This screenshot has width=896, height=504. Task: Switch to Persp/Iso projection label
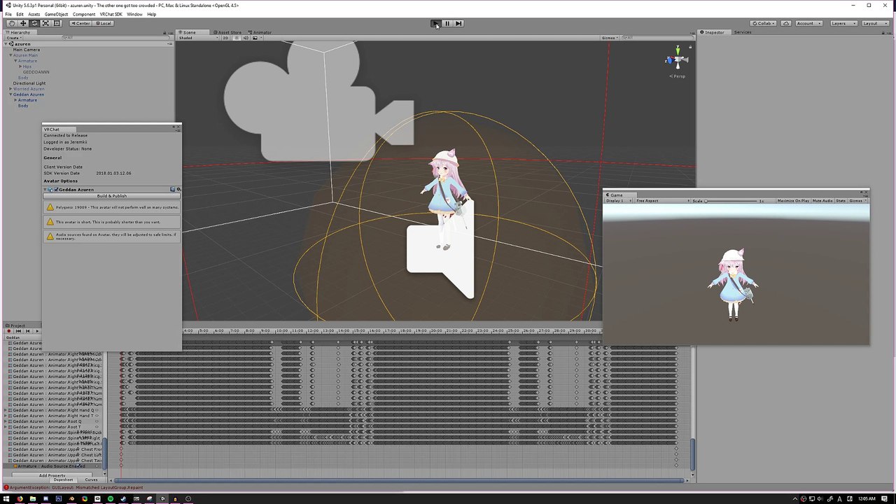click(678, 76)
